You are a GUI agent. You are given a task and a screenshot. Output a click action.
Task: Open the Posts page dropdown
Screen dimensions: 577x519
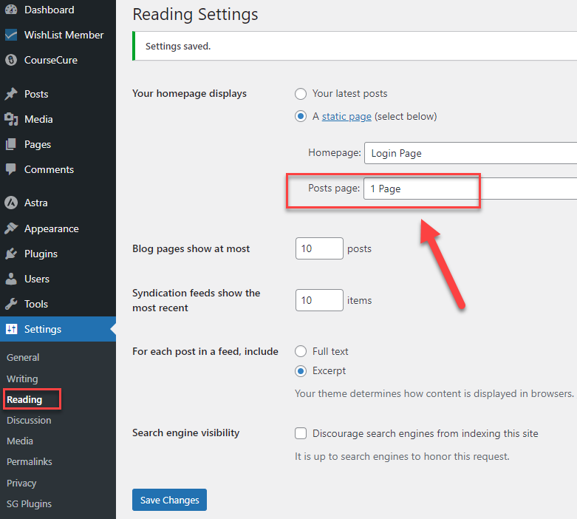click(471, 189)
